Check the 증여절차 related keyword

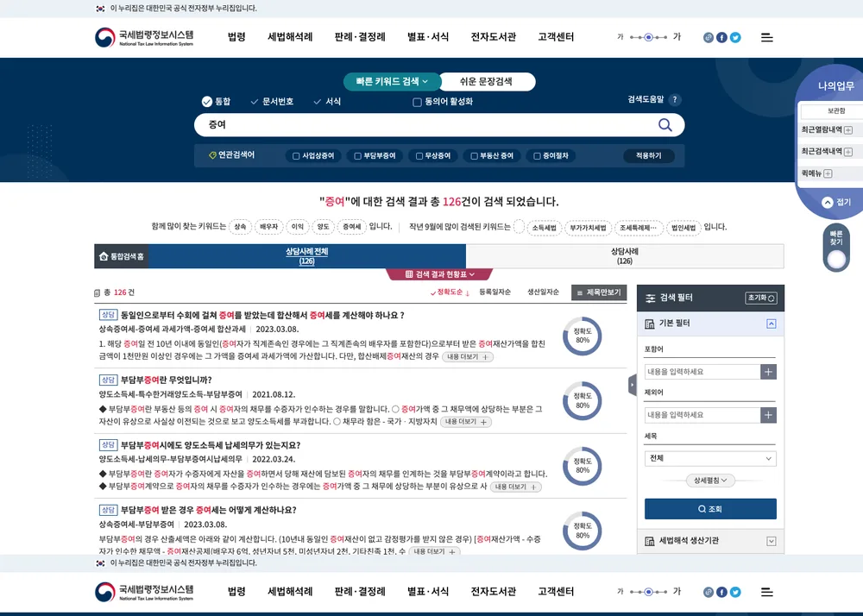[x=537, y=156]
